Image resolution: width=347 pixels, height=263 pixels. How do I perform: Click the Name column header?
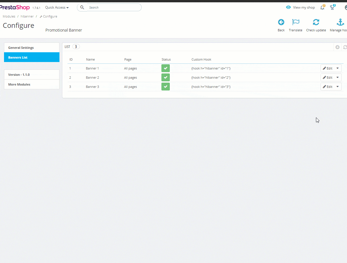[90, 59]
